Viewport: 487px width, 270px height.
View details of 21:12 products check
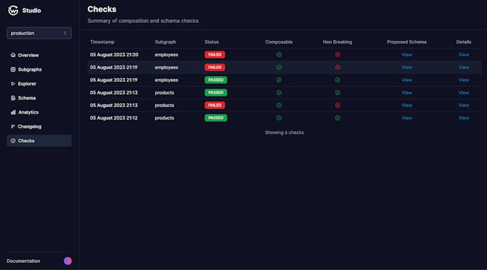click(x=464, y=118)
